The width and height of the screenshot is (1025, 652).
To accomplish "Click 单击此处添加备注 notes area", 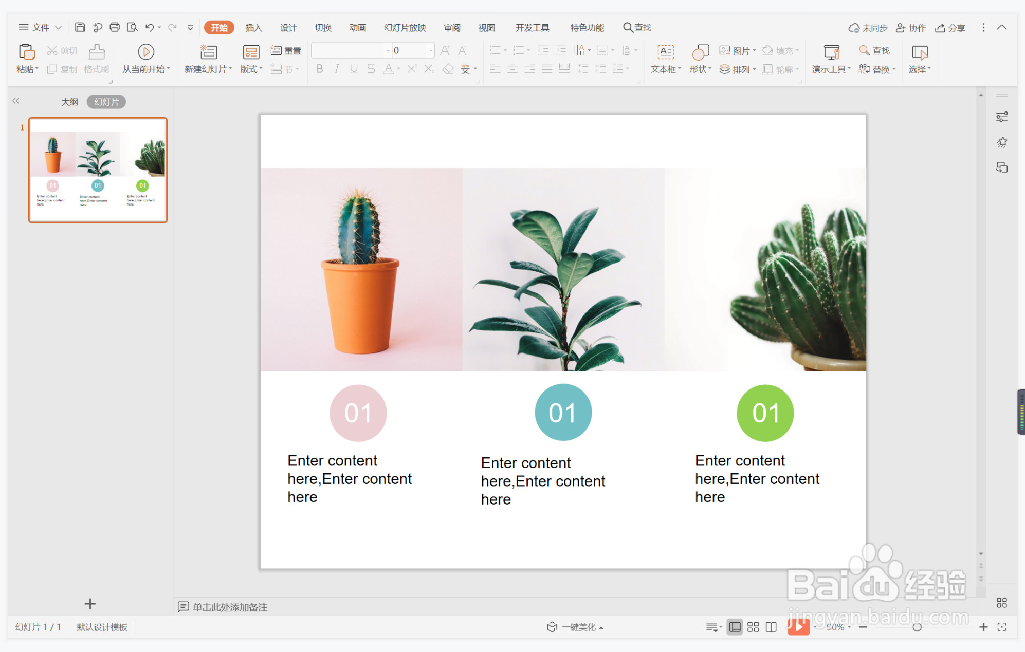I will (230, 607).
